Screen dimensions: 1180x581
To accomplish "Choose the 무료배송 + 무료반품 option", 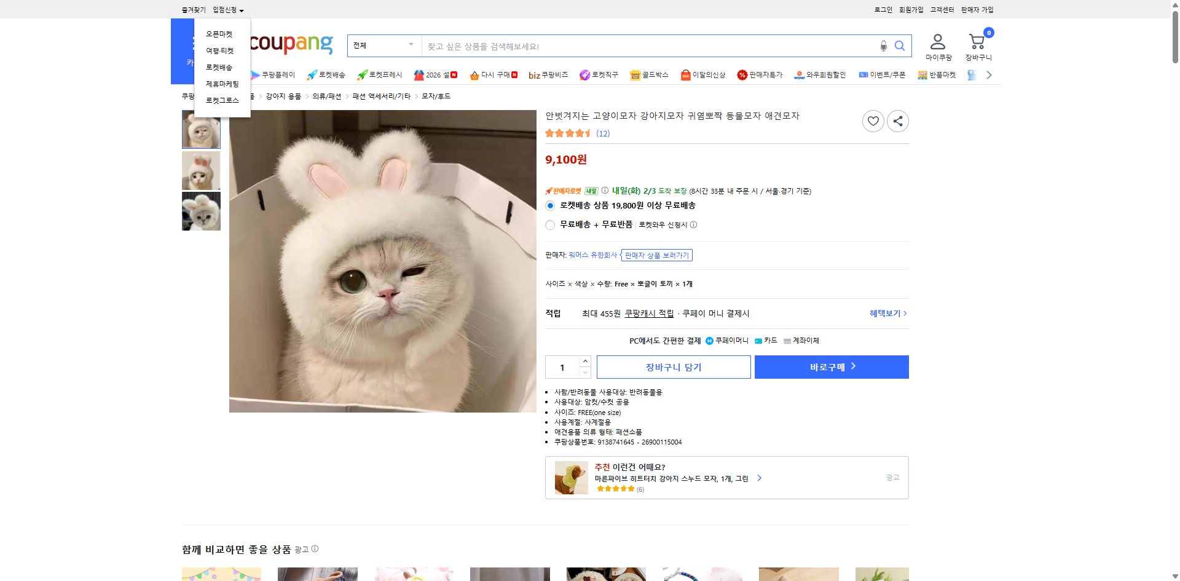I will click(550, 225).
